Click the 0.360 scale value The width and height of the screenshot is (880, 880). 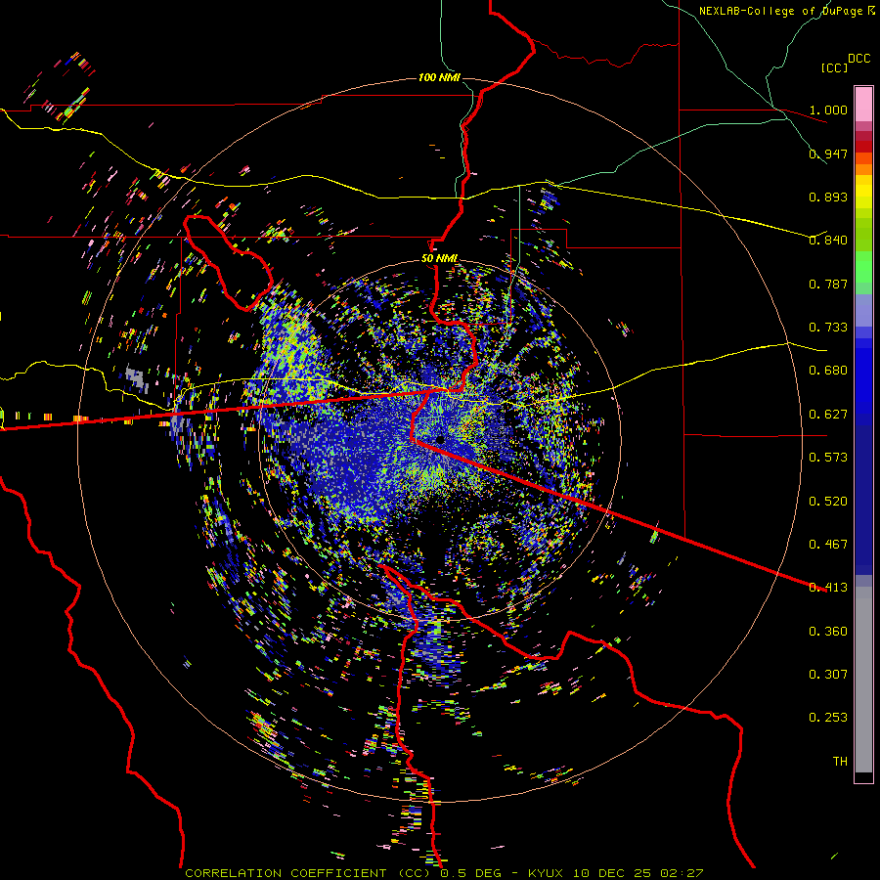[x=828, y=632]
